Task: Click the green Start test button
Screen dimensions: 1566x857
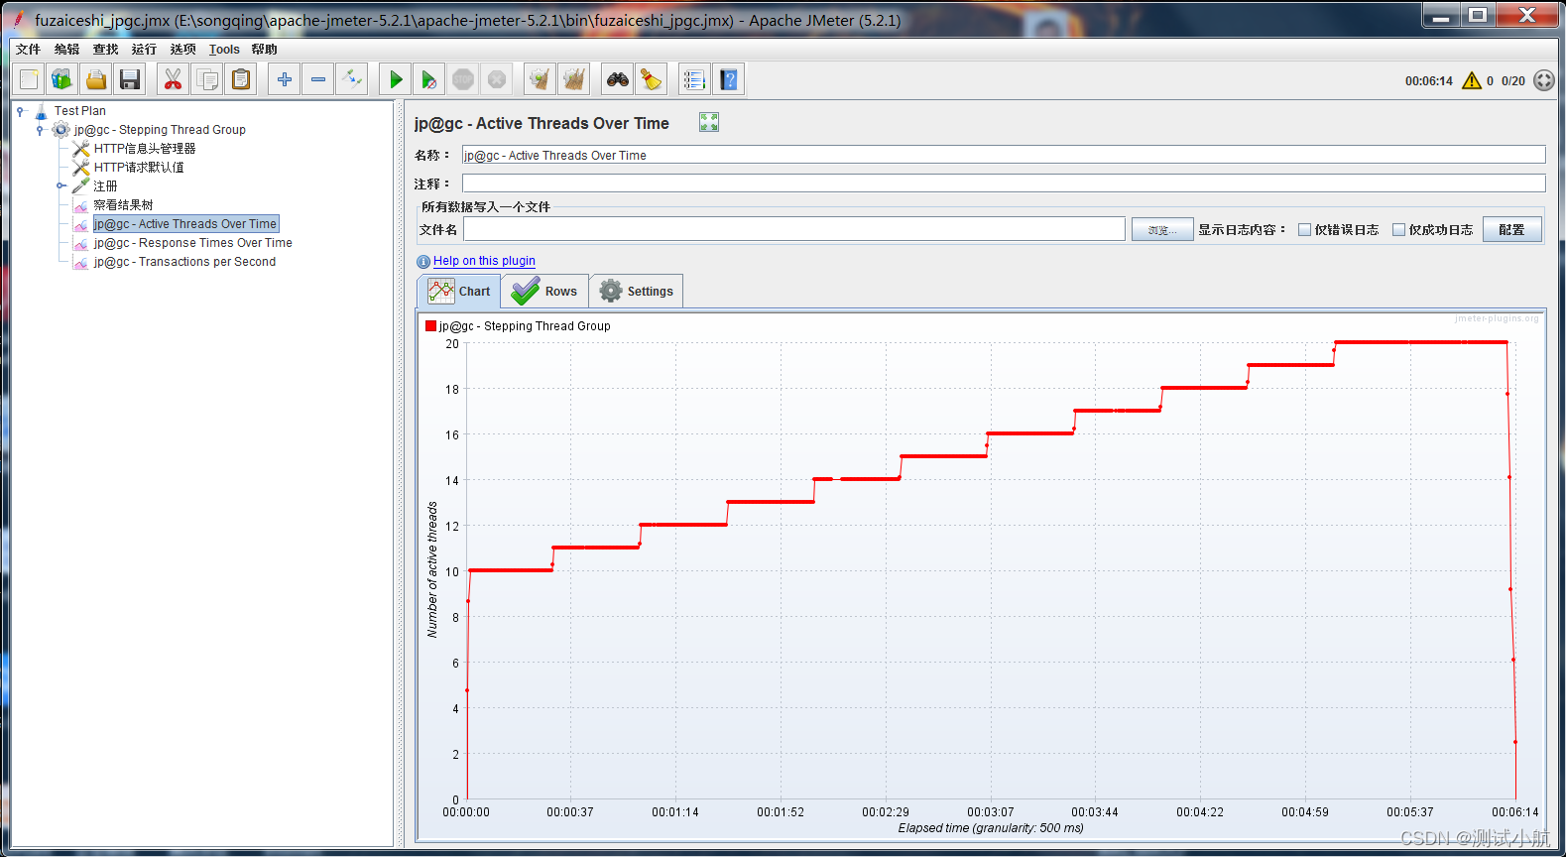Action: [x=396, y=79]
